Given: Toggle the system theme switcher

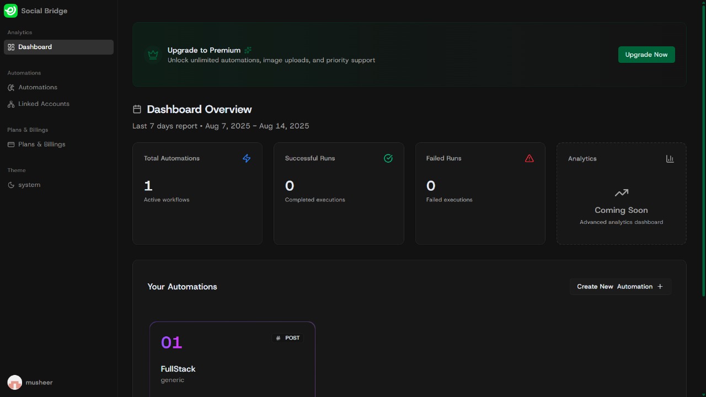Looking at the screenshot, I should pyautogui.click(x=24, y=185).
